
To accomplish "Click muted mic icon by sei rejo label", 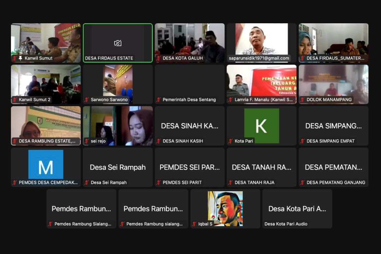I will point(86,141).
